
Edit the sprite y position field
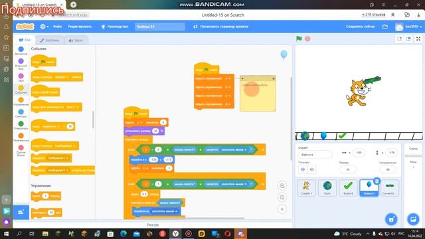tap(391, 153)
